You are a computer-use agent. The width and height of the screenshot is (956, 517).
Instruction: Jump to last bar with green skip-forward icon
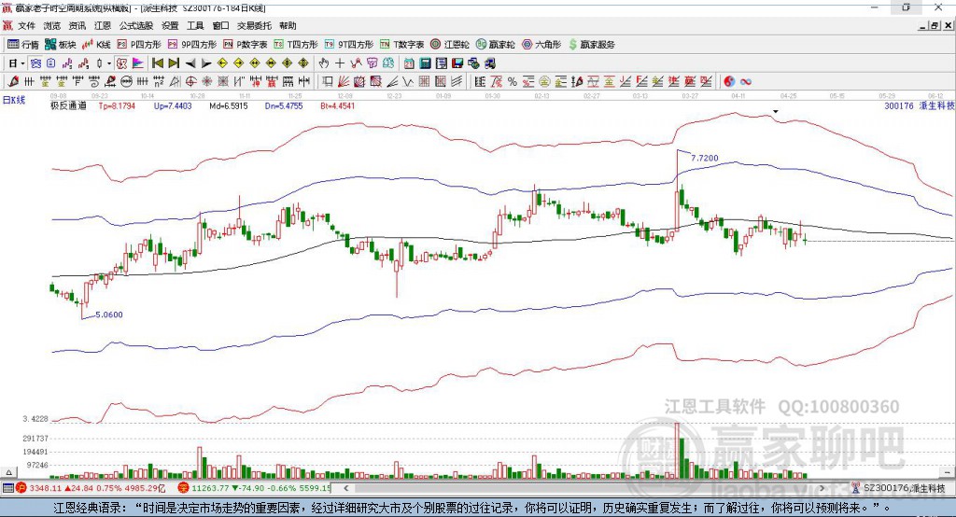(174, 63)
